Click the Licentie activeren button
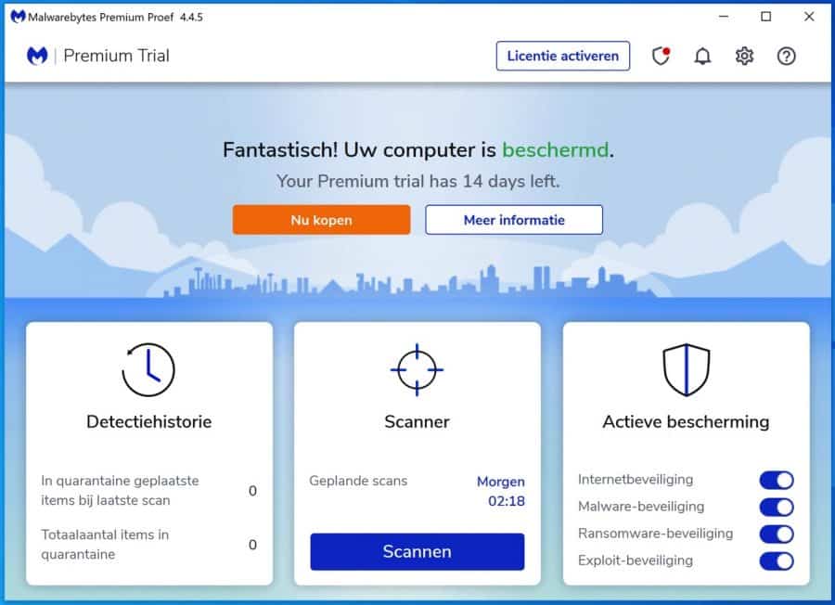 563,56
